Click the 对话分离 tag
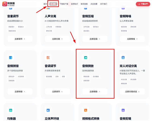Viewport: 152px width, 121px height. pyautogui.click(x=124, y=79)
